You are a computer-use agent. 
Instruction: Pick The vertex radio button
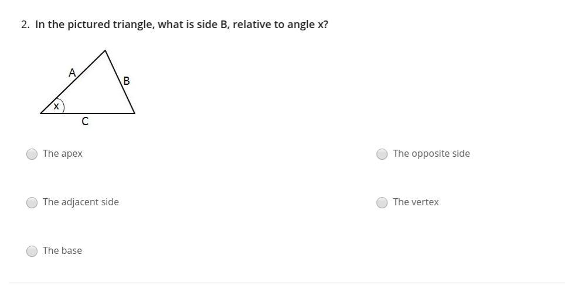click(x=382, y=202)
